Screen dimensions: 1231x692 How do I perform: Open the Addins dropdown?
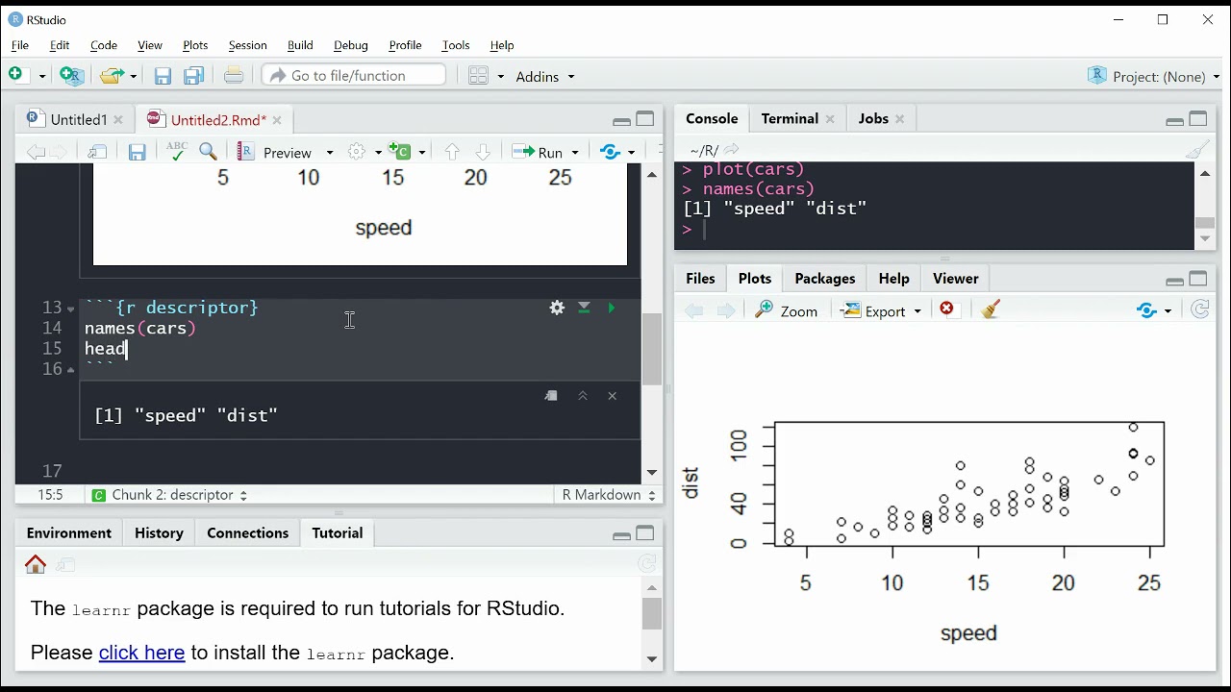coord(544,76)
